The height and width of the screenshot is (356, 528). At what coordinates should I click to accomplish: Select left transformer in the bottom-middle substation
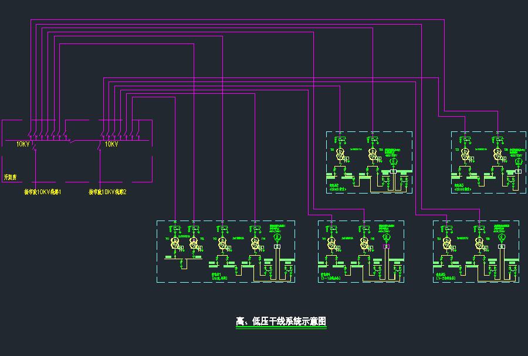[x=332, y=242]
